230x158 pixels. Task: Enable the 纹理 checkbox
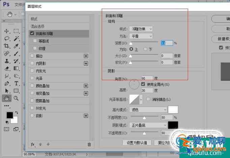click(35, 48)
